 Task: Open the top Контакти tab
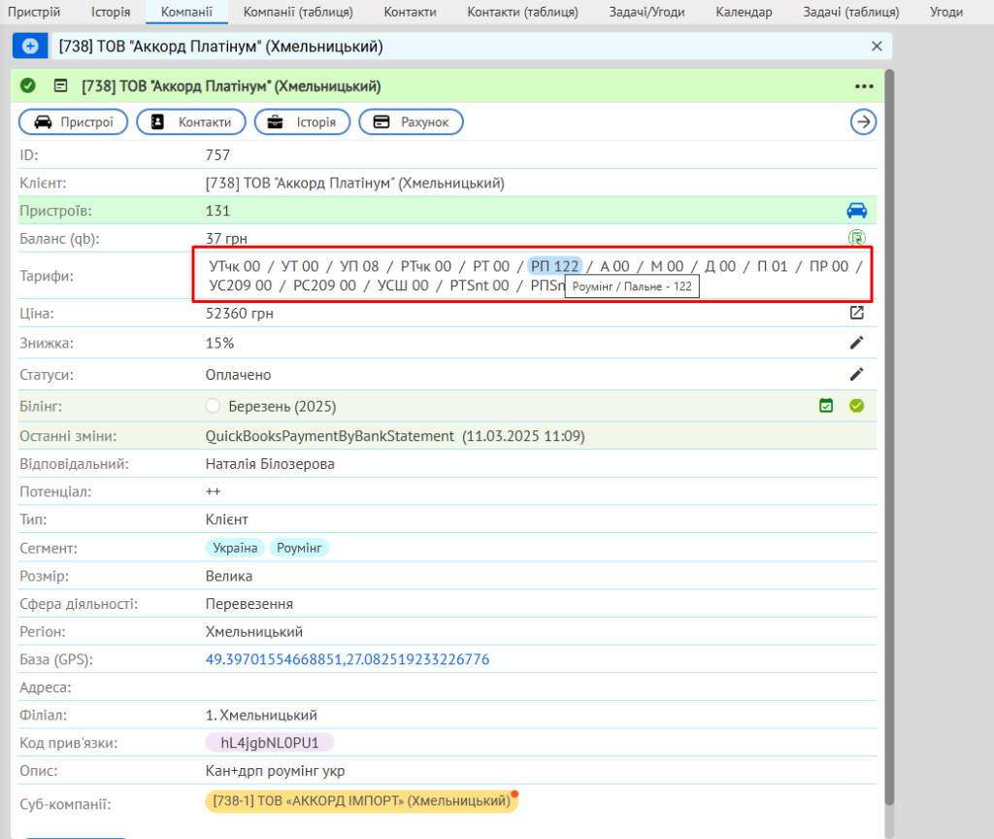[411, 12]
